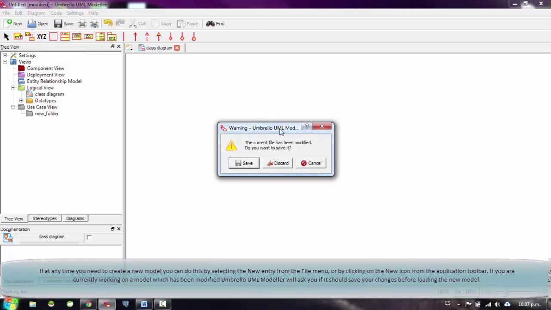The width and height of the screenshot is (551, 310).
Task: Select Entity Relationship Model in tree
Action: [54, 81]
